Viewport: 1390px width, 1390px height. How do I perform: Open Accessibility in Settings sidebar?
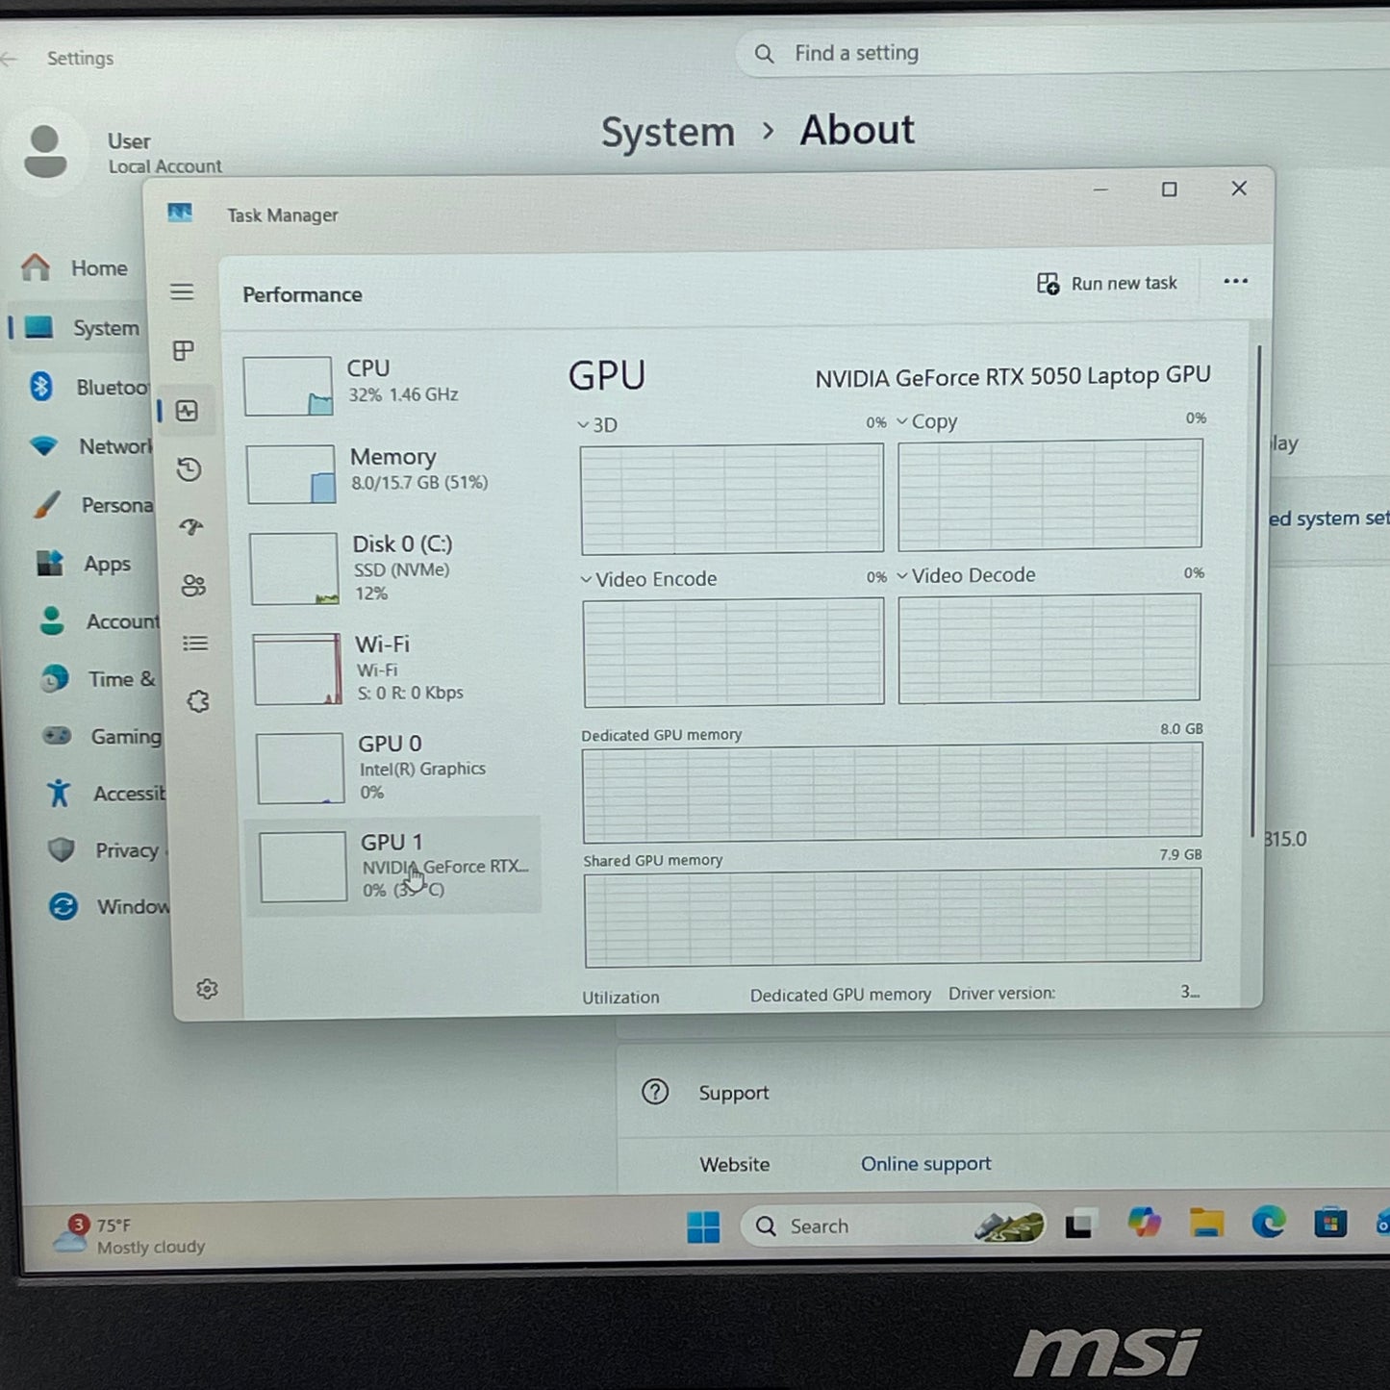tap(105, 794)
